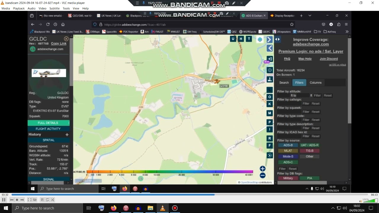
Task: Toggle the UAT / ADS-R source filter
Action: pos(309,145)
